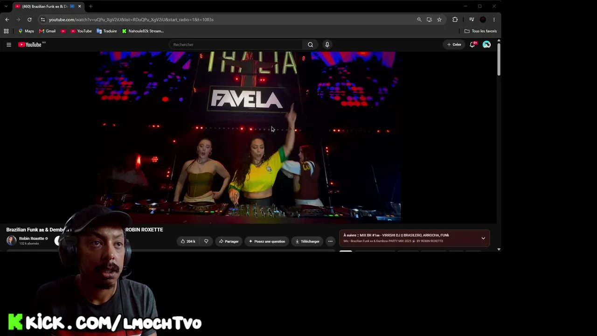Image resolution: width=597 pixels, height=336 pixels.
Task: Open the YouTube account avatar menu
Action: tap(486, 45)
